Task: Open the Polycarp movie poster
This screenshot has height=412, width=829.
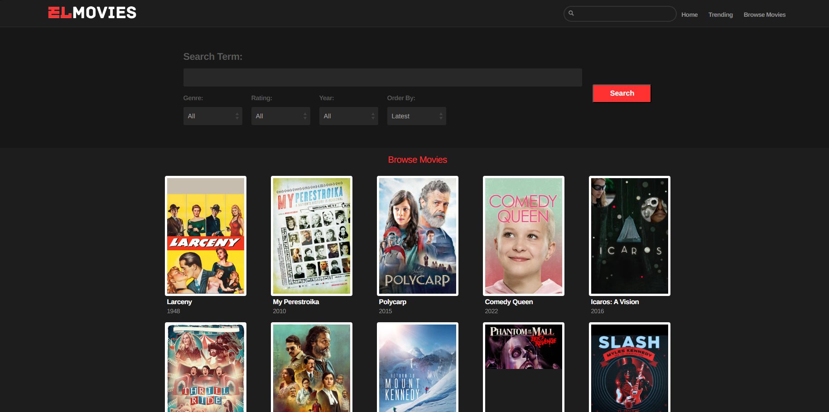Action: tap(418, 236)
